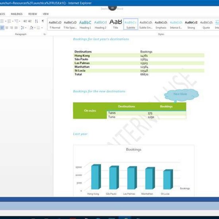Screen dimensions: 219x219
Task: Click heading 'Bookings for the new destinations'
Action: coord(99,91)
